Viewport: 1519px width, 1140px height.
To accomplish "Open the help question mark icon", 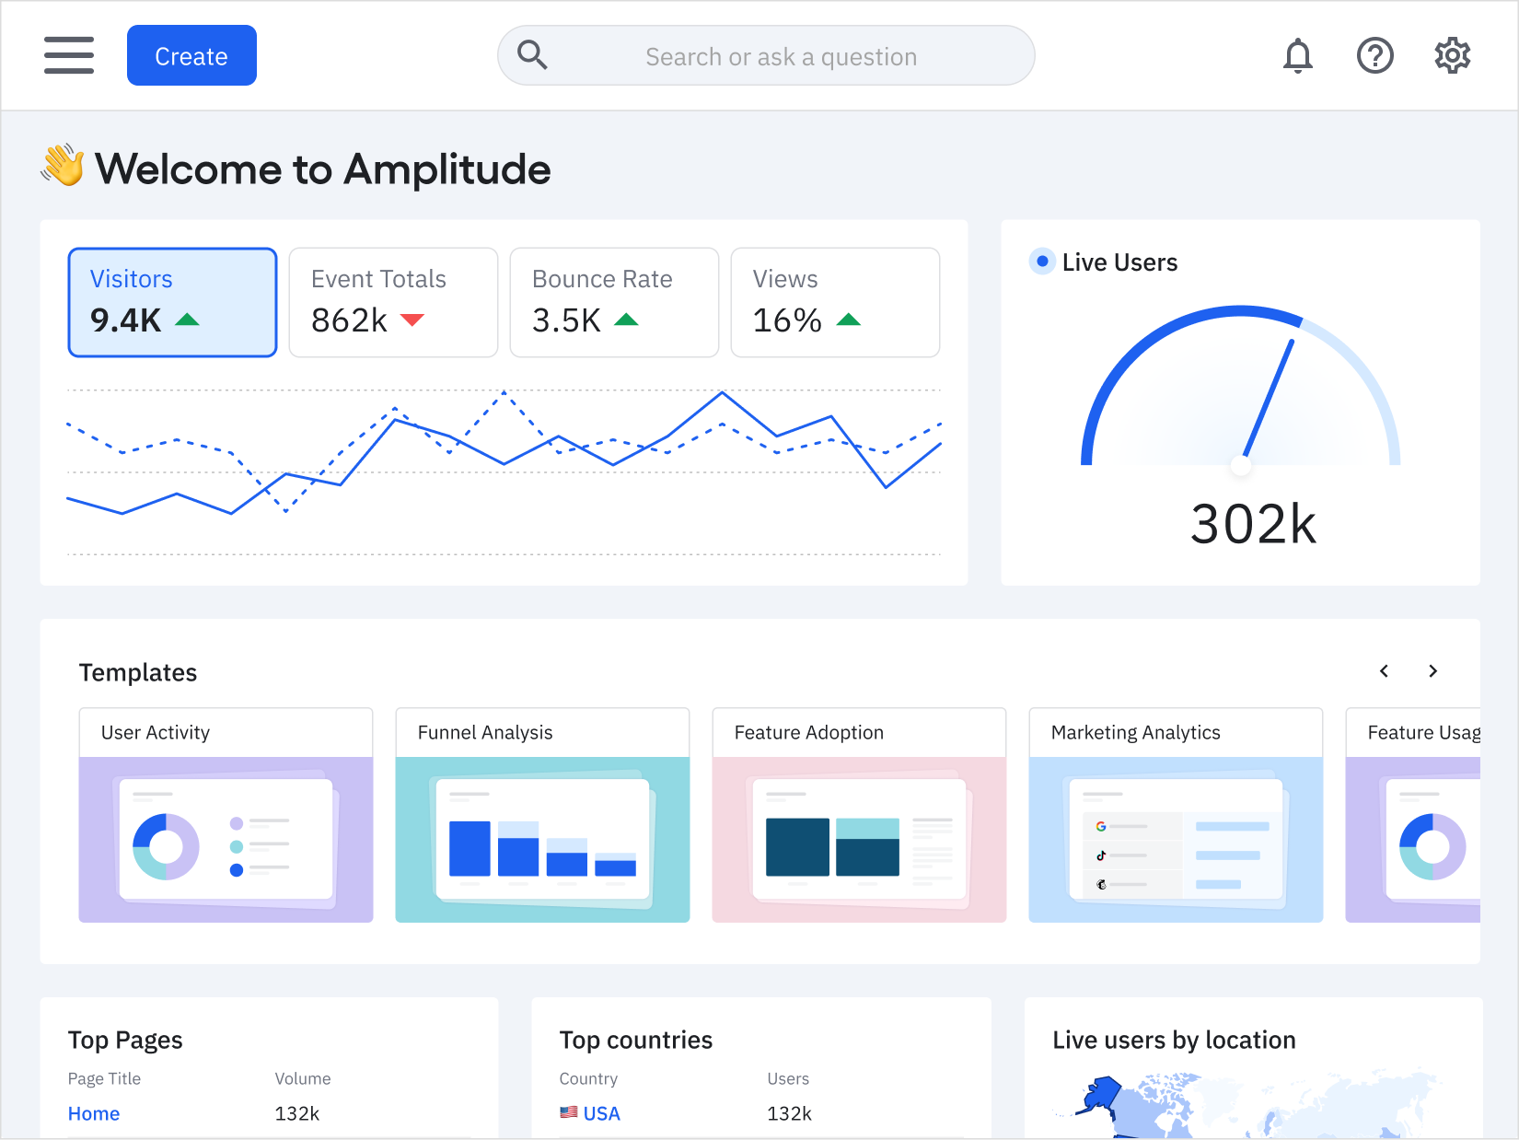I will click(x=1375, y=55).
